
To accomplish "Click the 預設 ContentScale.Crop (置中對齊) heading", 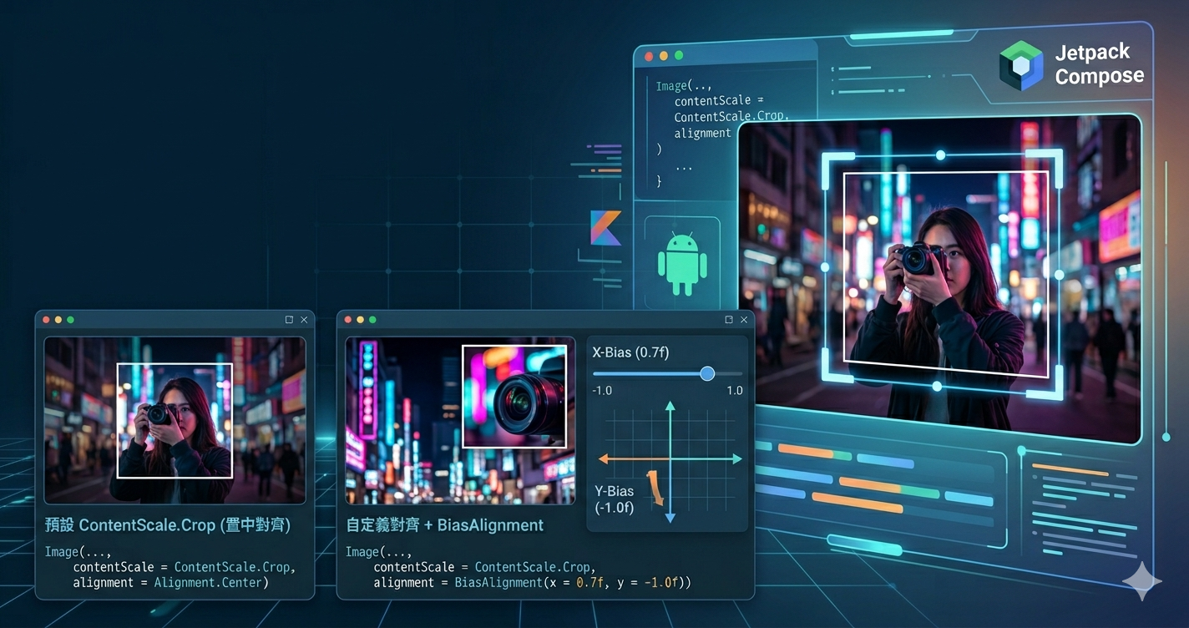I will point(167,525).
